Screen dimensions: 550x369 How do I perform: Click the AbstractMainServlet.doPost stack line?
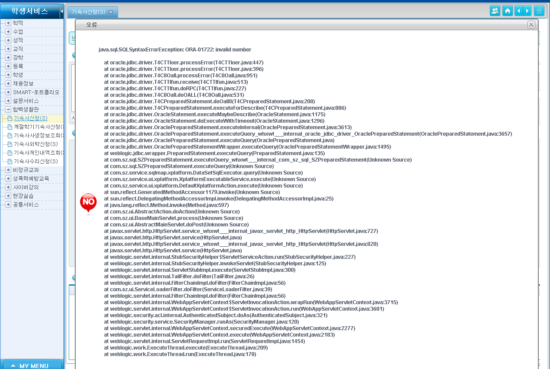(176, 225)
